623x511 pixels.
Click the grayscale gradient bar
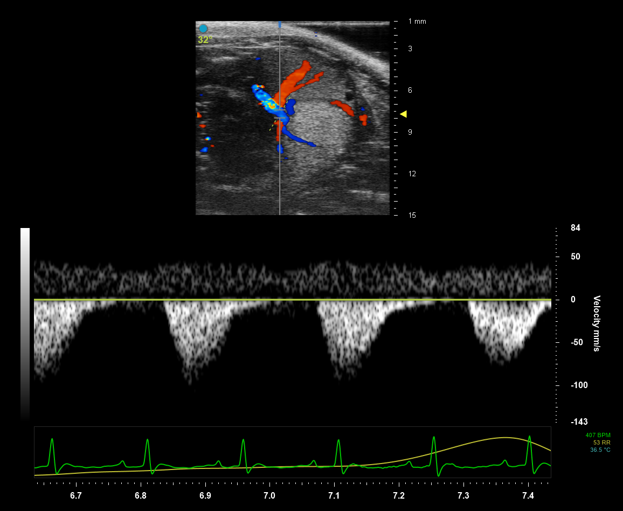[x=25, y=323]
